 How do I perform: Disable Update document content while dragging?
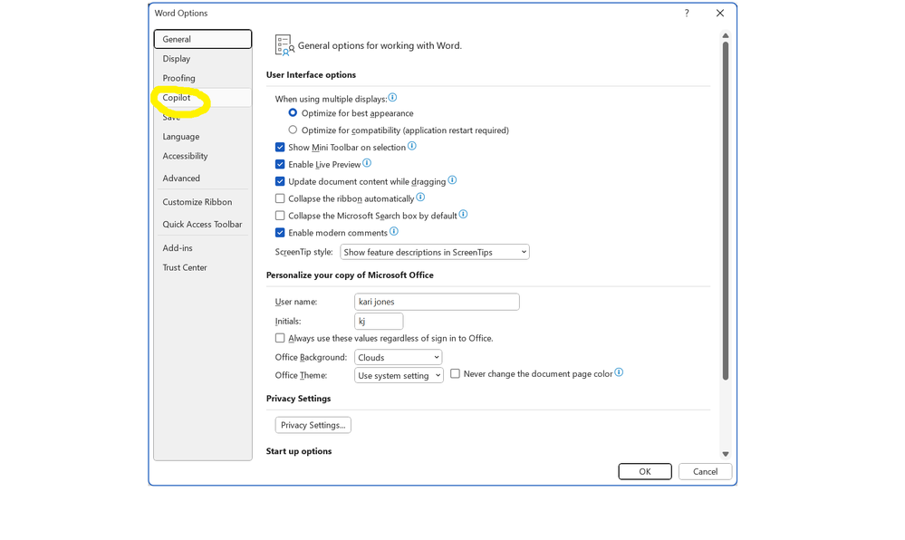click(x=280, y=181)
